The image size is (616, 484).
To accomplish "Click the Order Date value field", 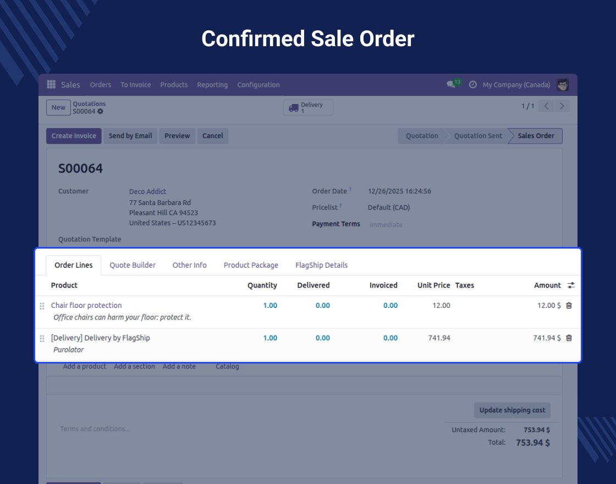I will (x=399, y=191).
